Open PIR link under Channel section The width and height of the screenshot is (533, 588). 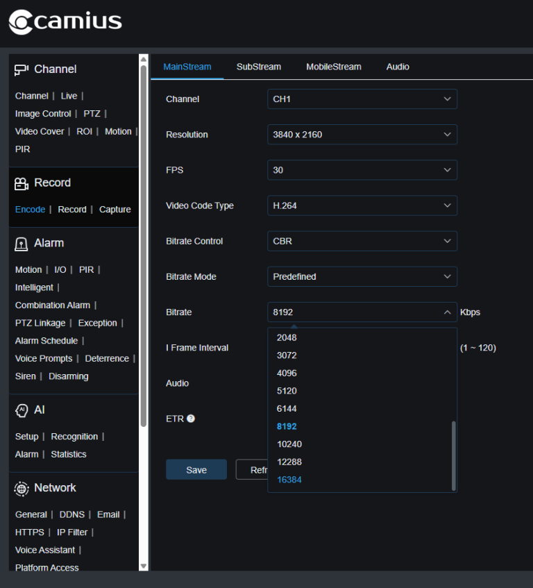pyautogui.click(x=22, y=149)
